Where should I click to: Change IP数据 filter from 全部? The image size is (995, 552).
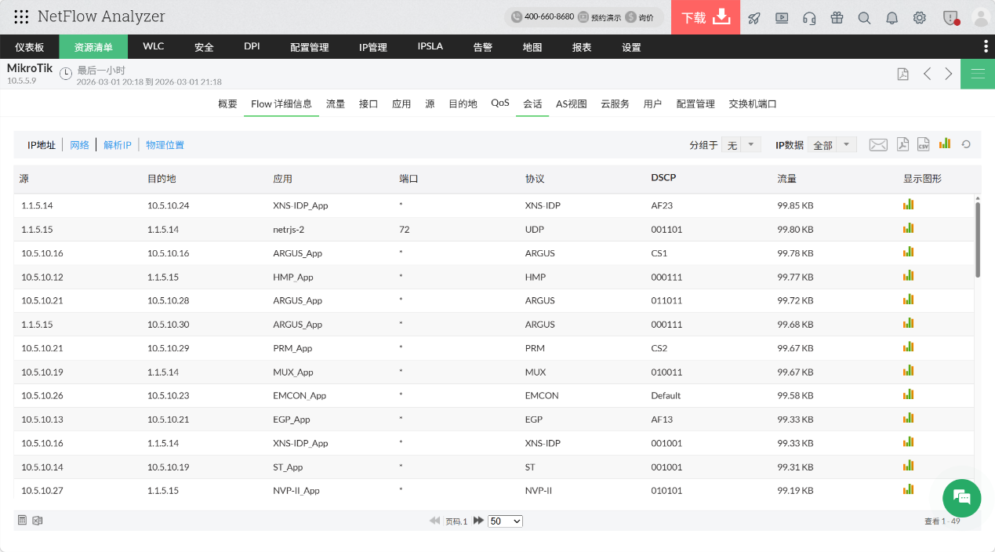coord(832,144)
